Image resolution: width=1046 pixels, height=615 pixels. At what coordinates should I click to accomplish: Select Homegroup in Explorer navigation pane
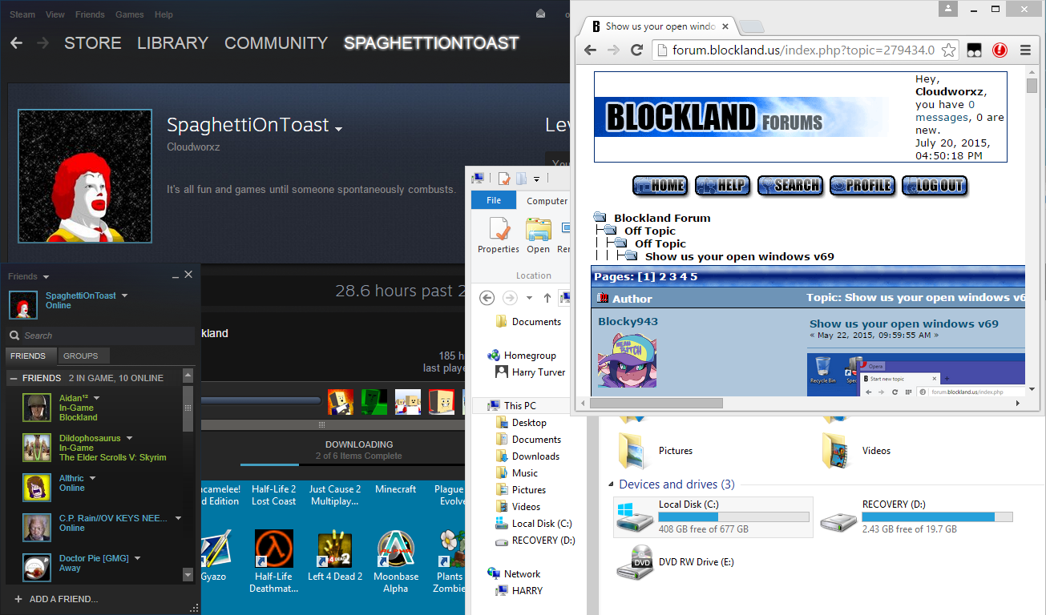[530, 356]
